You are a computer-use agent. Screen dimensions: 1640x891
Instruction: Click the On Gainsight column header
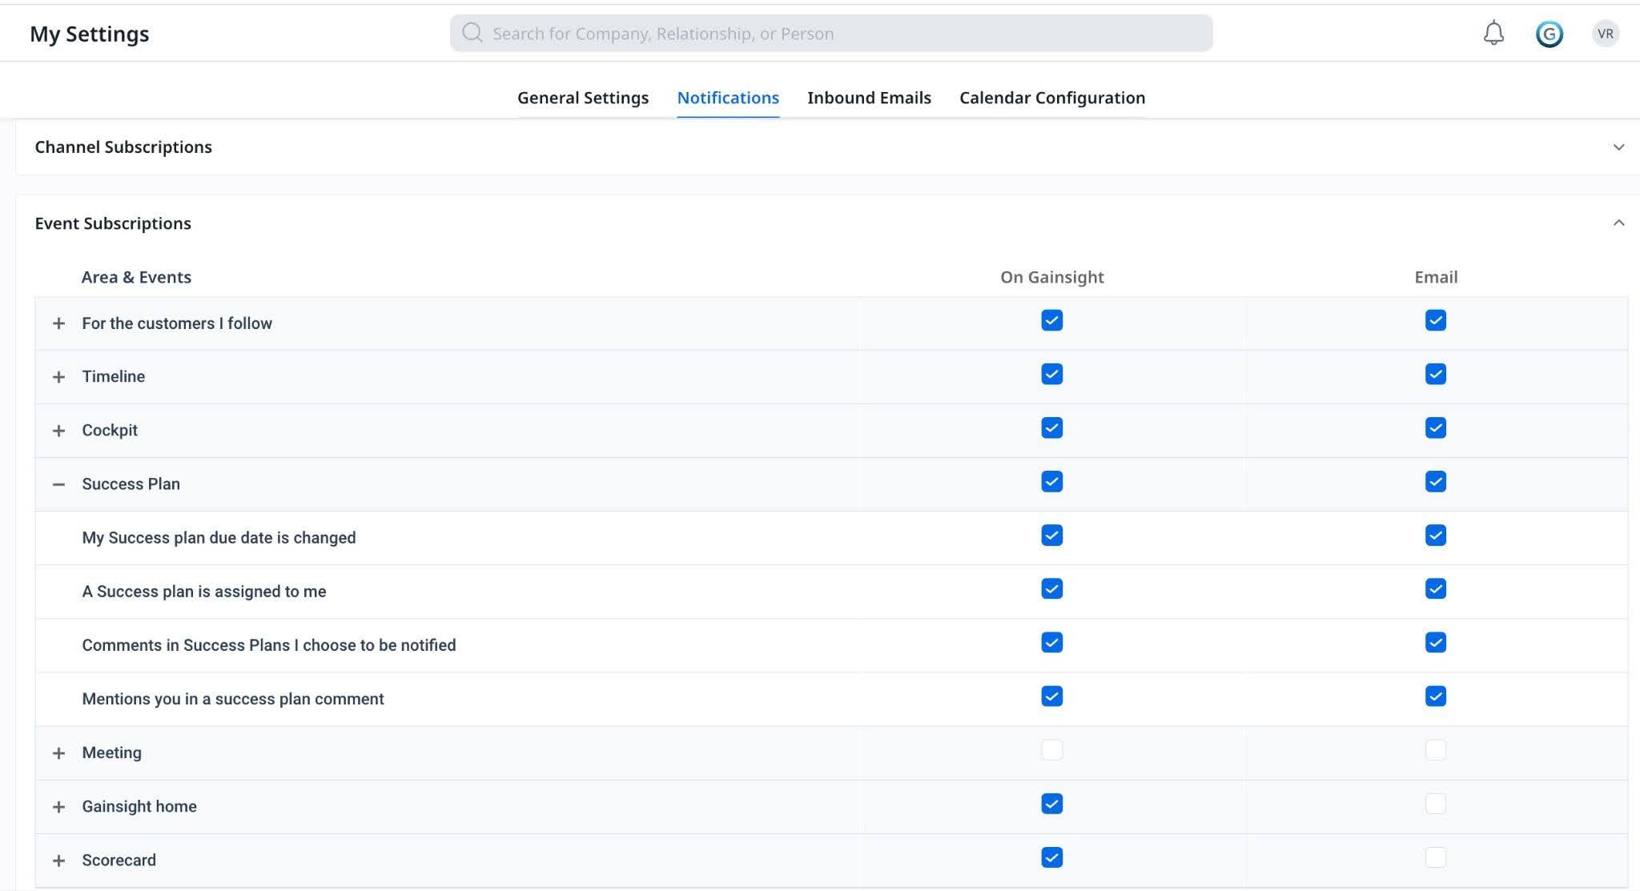click(1051, 277)
